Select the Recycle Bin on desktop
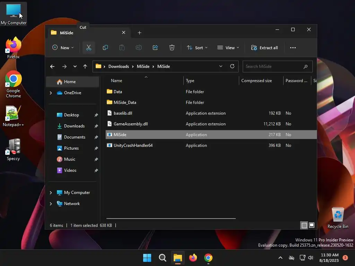 [x=338, y=218]
